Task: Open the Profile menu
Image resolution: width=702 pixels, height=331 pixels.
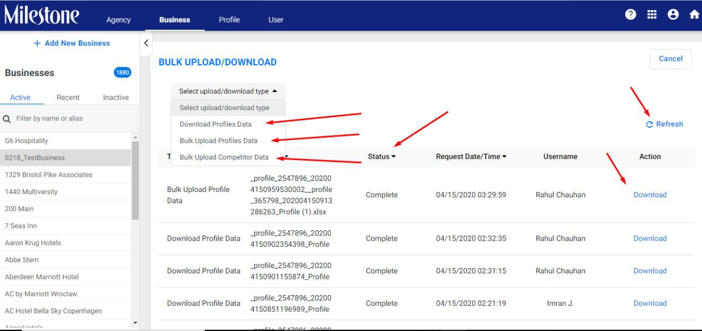Action: tap(229, 19)
